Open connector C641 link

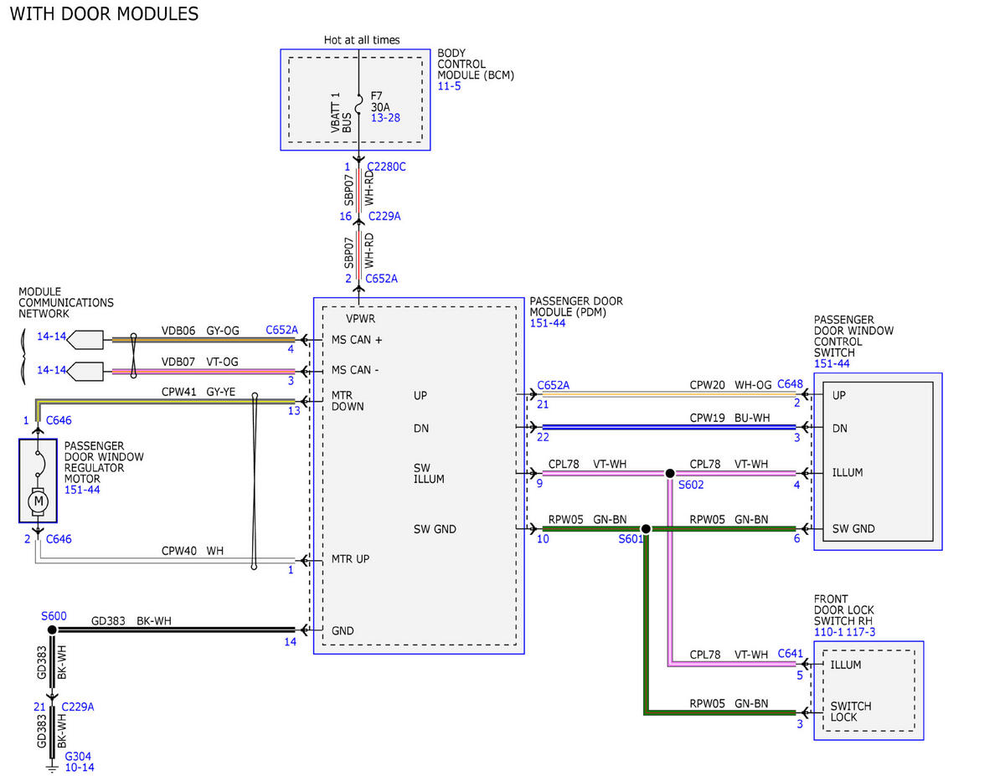point(790,653)
